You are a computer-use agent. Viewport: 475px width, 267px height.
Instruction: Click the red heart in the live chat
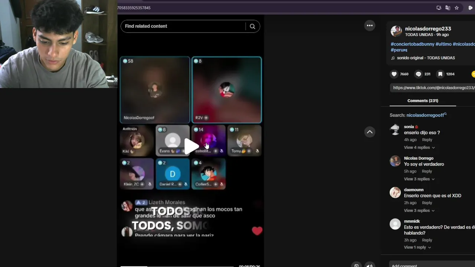pyautogui.click(x=257, y=231)
